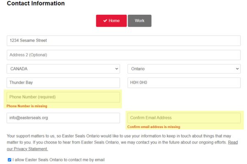The height and width of the screenshot is (164, 247).
Task: Click the chevron arrow of country selector
Action: tap(117, 69)
